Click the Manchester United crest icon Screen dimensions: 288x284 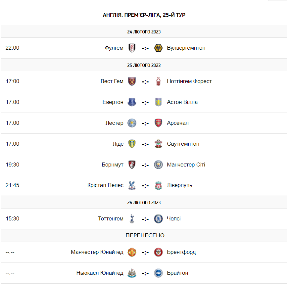coord(132,252)
